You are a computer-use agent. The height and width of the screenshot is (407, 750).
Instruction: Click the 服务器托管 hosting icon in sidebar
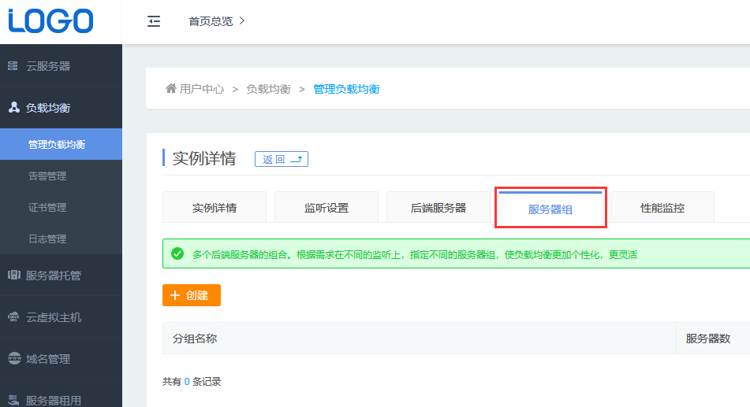pyautogui.click(x=13, y=276)
